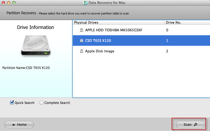Select the Apple Disk Image drive
The image size is (210, 131).
point(141,51)
